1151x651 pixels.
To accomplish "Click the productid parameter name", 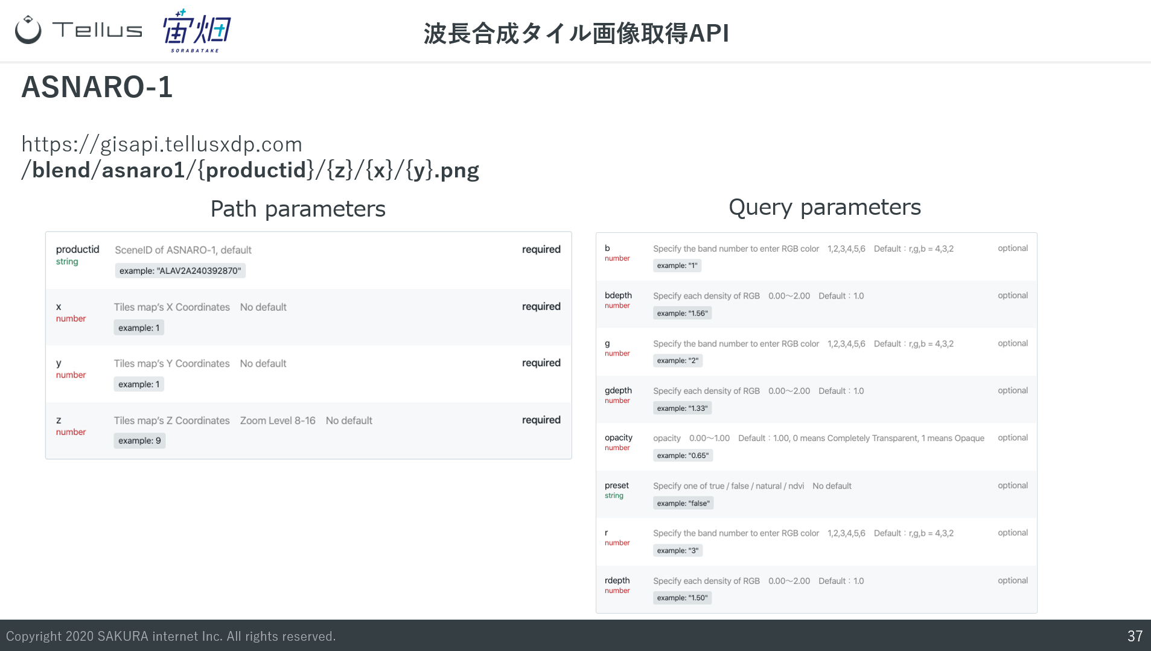I will [x=77, y=249].
